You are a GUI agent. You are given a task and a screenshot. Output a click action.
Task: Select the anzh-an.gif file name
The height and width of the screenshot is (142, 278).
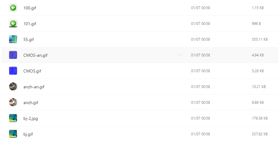[x=34, y=87]
